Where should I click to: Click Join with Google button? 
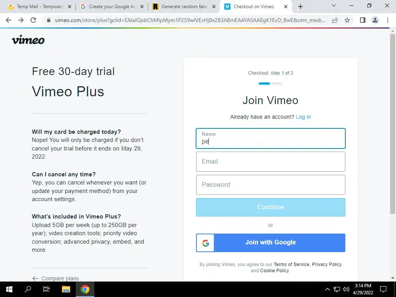(270, 242)
